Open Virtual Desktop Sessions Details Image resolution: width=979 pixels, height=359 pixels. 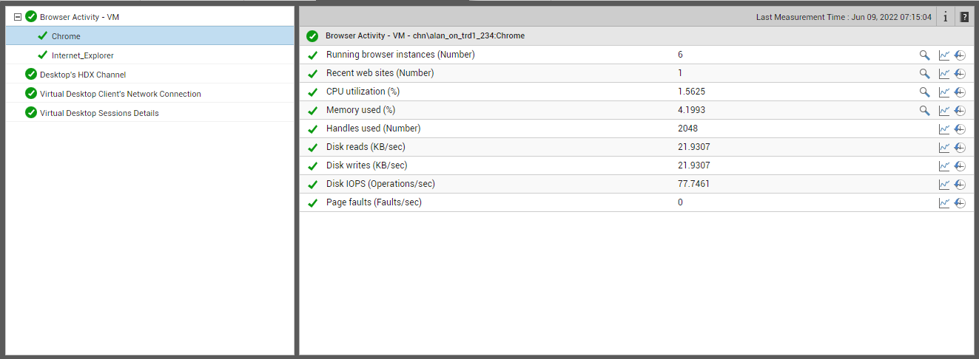[x=99, y=113]
